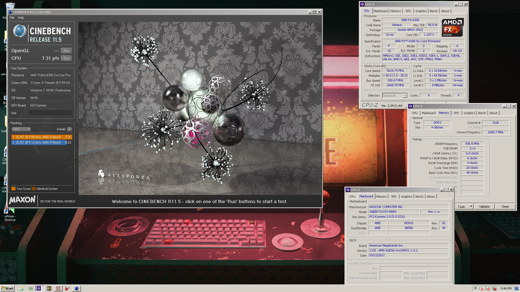Click the AMD FX Unlocked logo

pyautogui.click(x=453, y=28)
